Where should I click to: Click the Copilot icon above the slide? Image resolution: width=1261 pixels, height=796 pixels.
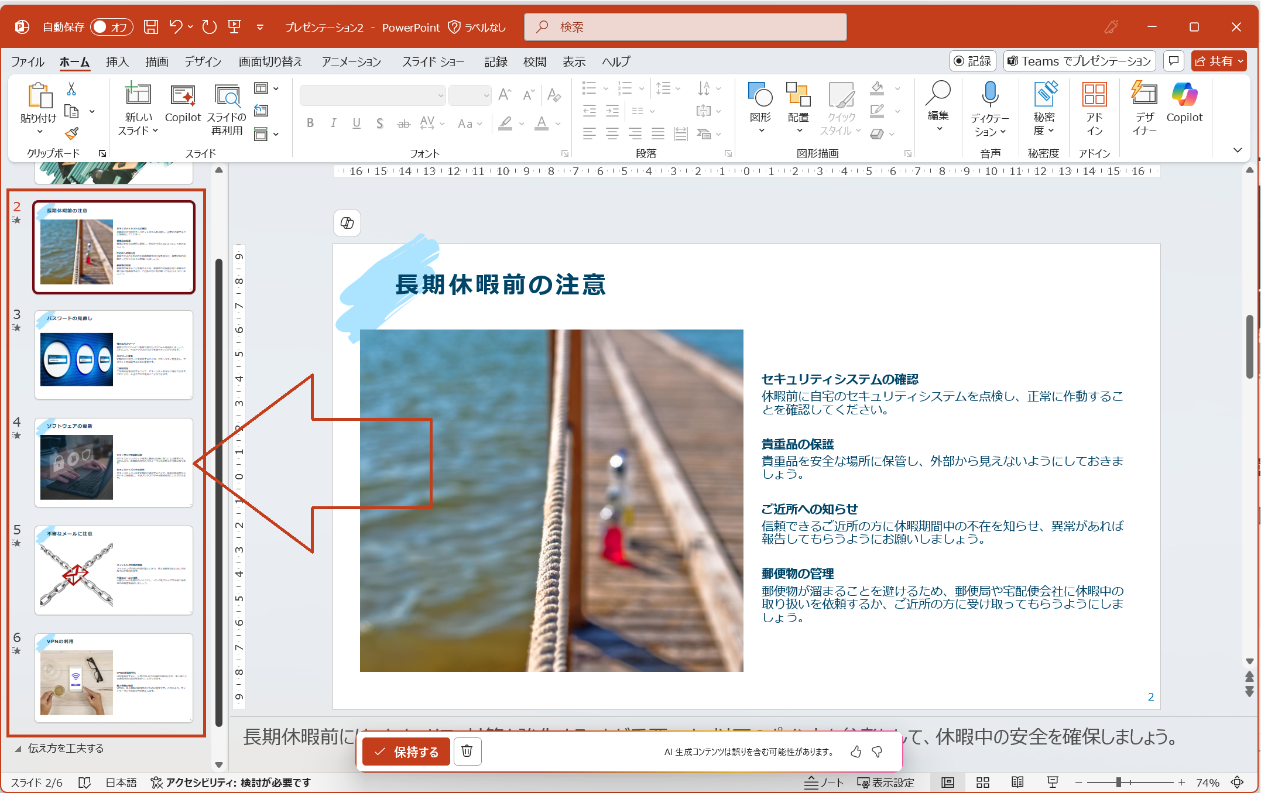click(x=347, y=223)
